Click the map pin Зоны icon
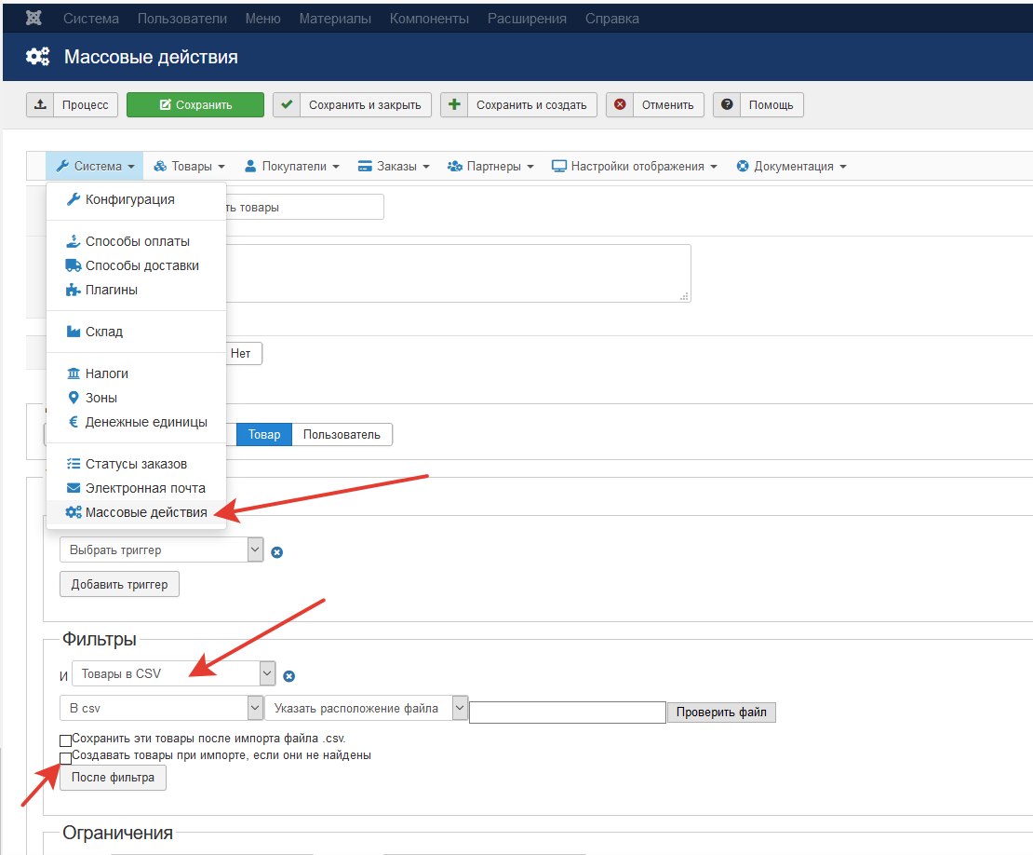1033x855 pixels. tap(74, 399)
